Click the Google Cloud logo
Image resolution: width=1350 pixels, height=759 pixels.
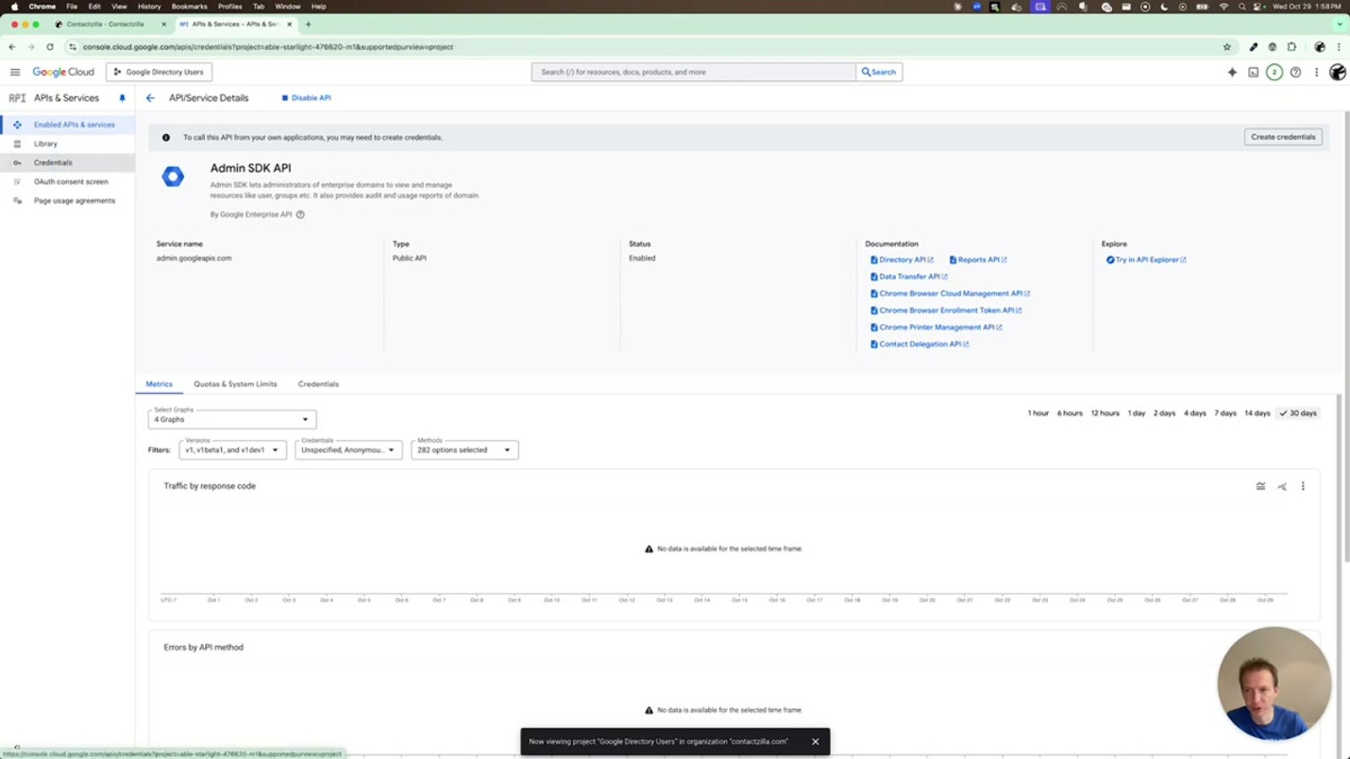(63, 72)
